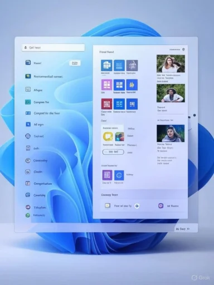Open photo of woman in grey scarf
214x285 pixels.
[x=171, y=133]
